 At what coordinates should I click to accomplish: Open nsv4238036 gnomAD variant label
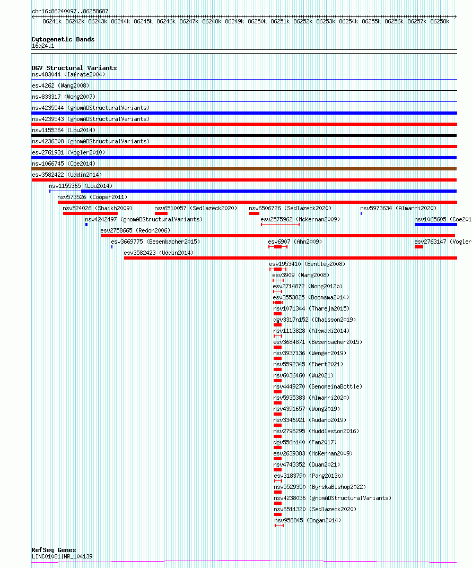click(x=333, y=498)
